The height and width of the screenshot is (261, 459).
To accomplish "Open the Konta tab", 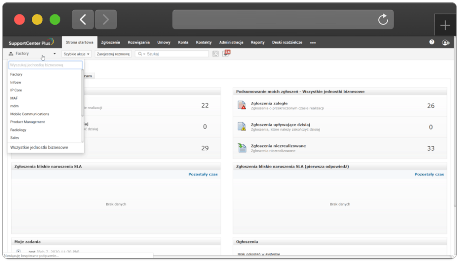I will [183, 43].
